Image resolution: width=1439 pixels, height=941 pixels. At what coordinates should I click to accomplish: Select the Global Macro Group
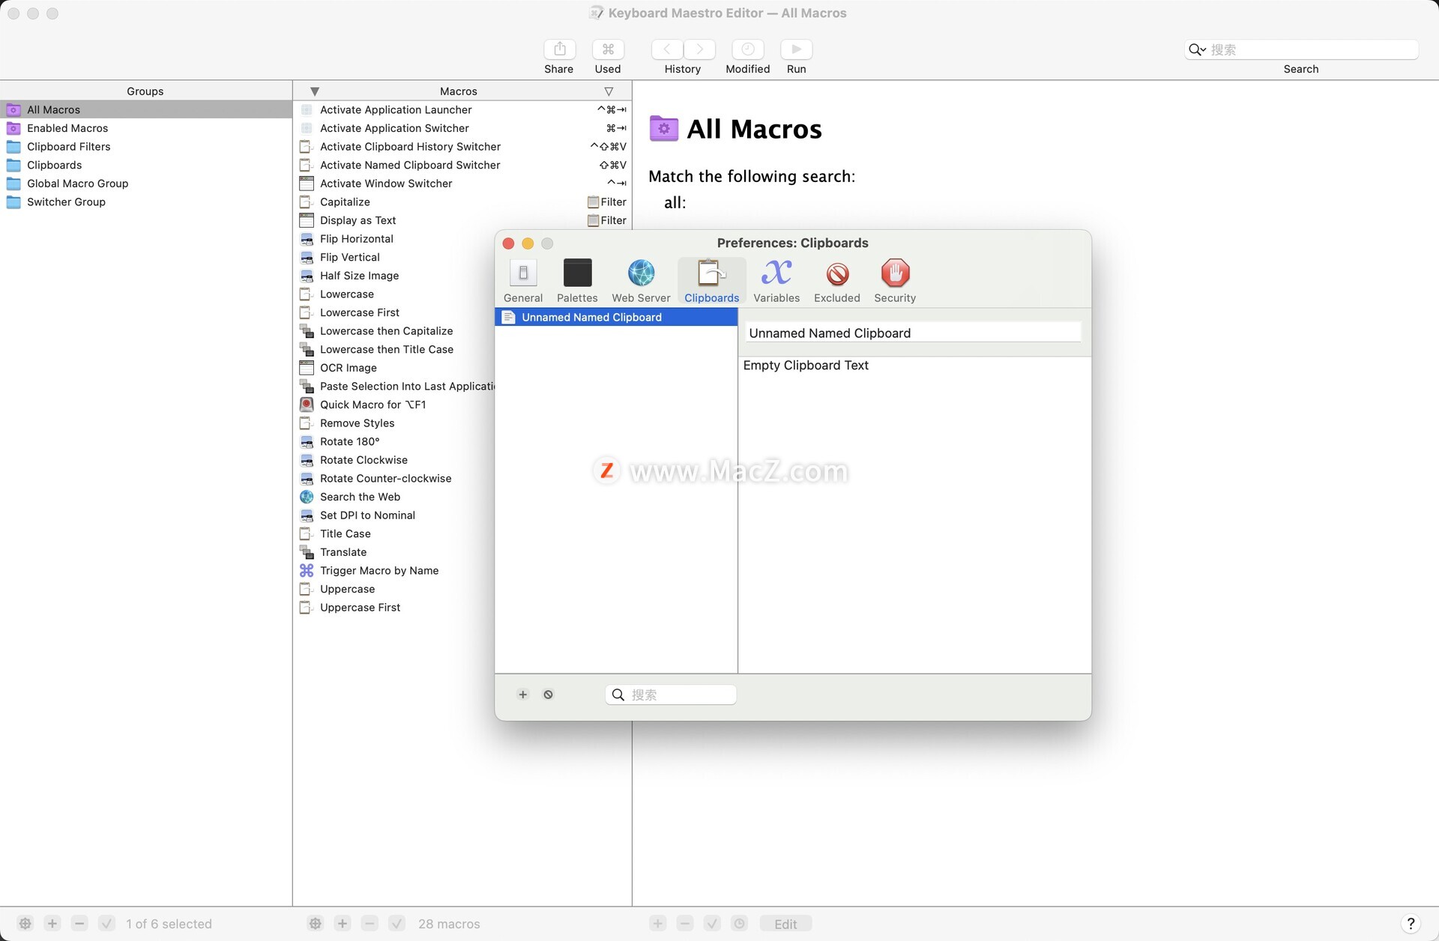click(x=146, y=183)
